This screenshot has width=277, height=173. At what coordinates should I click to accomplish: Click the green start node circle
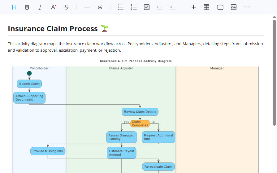[x=29, y=73]
